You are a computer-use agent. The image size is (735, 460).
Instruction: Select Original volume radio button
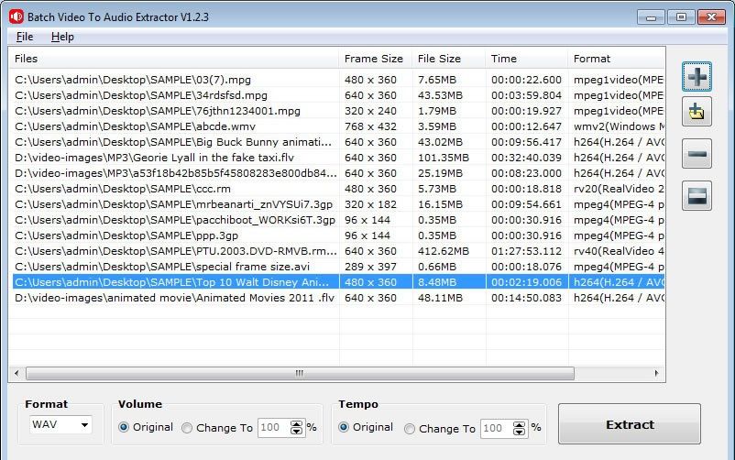coord(124,427)
